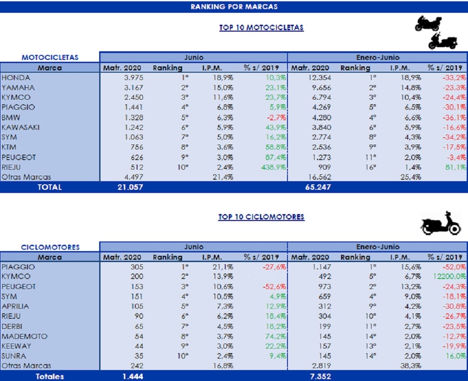Image resolution: width=468 pixels, height=381 pixels.
Task: Select Rieju's 81,1% Enero-Junio growth
Action: click(456, 167)
